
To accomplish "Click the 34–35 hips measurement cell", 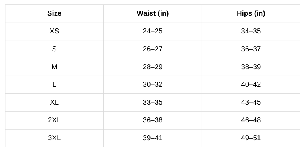I will (251, 31).
